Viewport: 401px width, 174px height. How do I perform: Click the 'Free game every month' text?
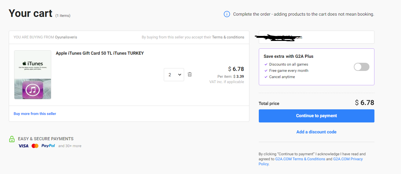[x=289, y=71]
